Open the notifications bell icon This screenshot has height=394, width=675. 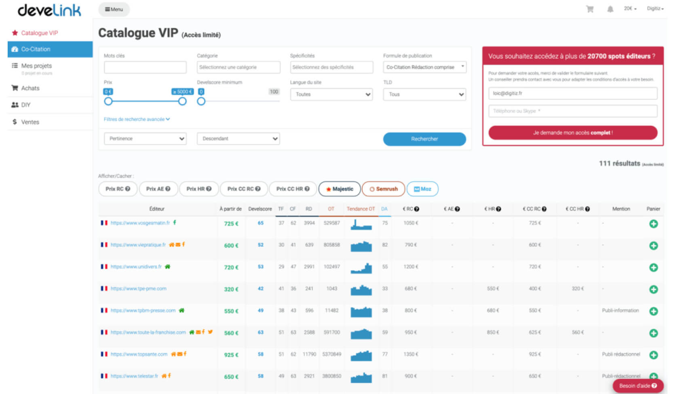tap(610, 9)
